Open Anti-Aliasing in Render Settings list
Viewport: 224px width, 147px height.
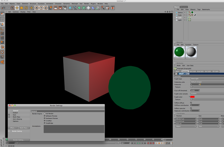tap(17, 119)
